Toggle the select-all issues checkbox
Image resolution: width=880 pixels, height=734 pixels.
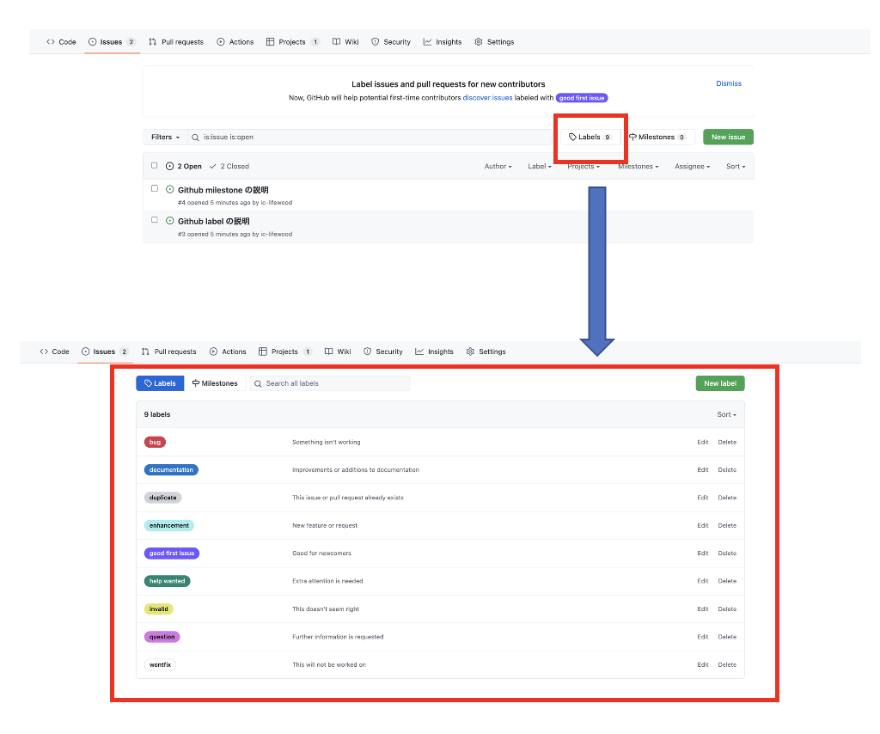point(155,166)
